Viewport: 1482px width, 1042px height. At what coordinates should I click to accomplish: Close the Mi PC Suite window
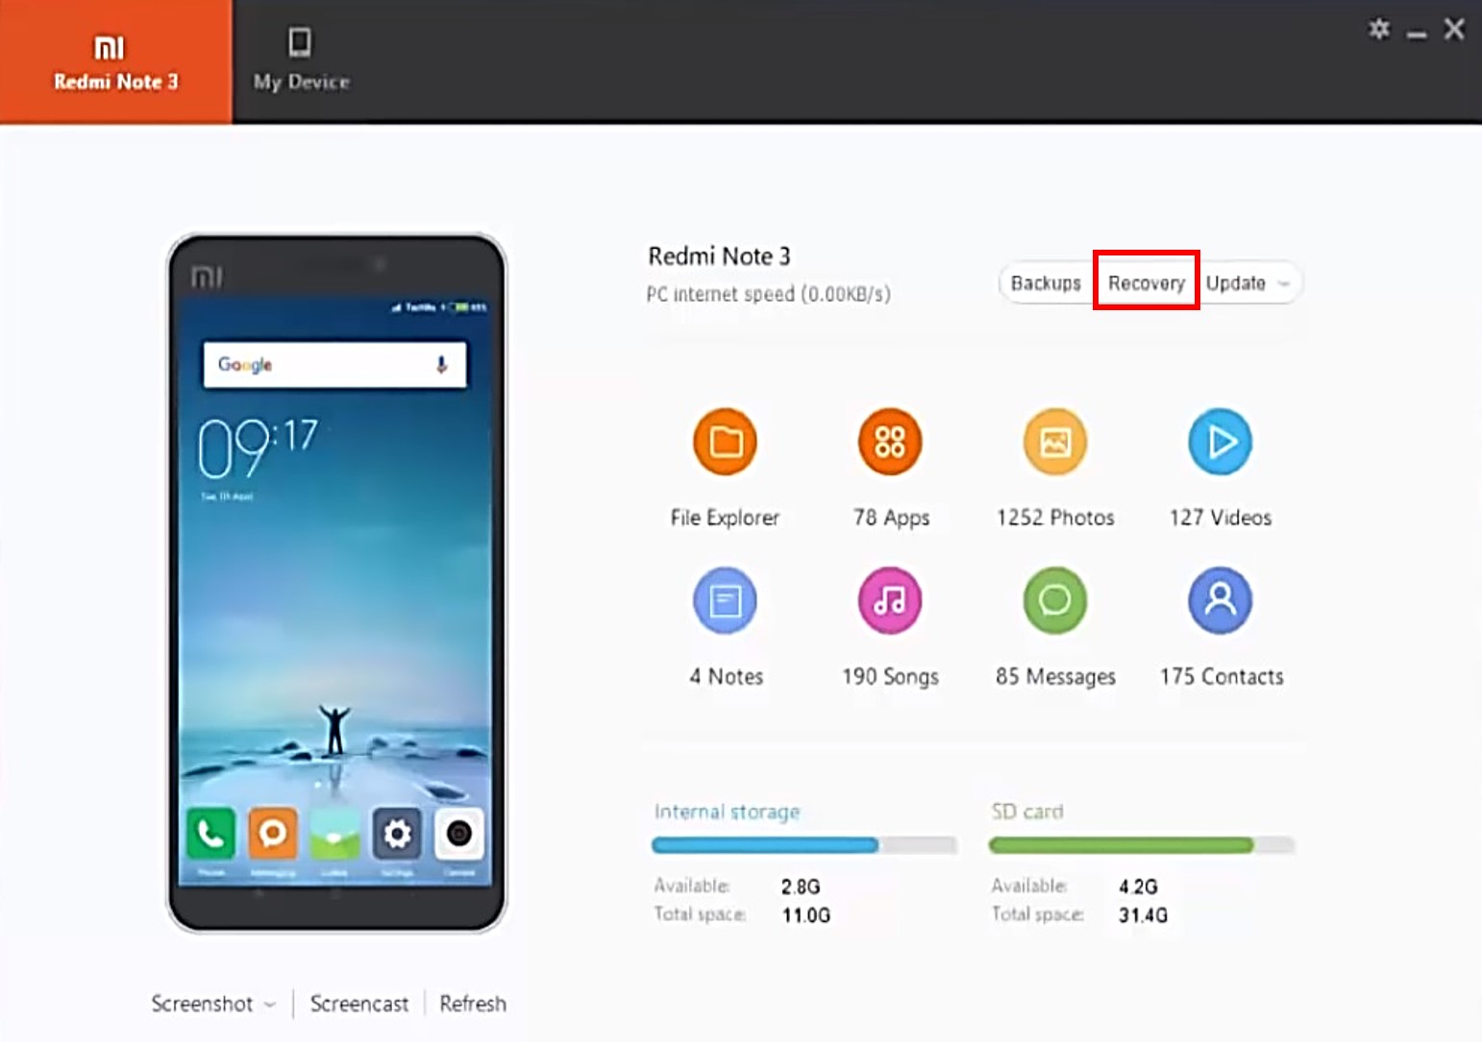1454,29
